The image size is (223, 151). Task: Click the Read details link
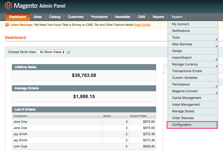coord(142,25)
